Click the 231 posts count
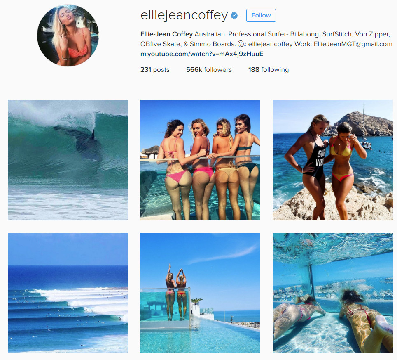This screenshot has height=360, width=397. (x=155, y=69)
